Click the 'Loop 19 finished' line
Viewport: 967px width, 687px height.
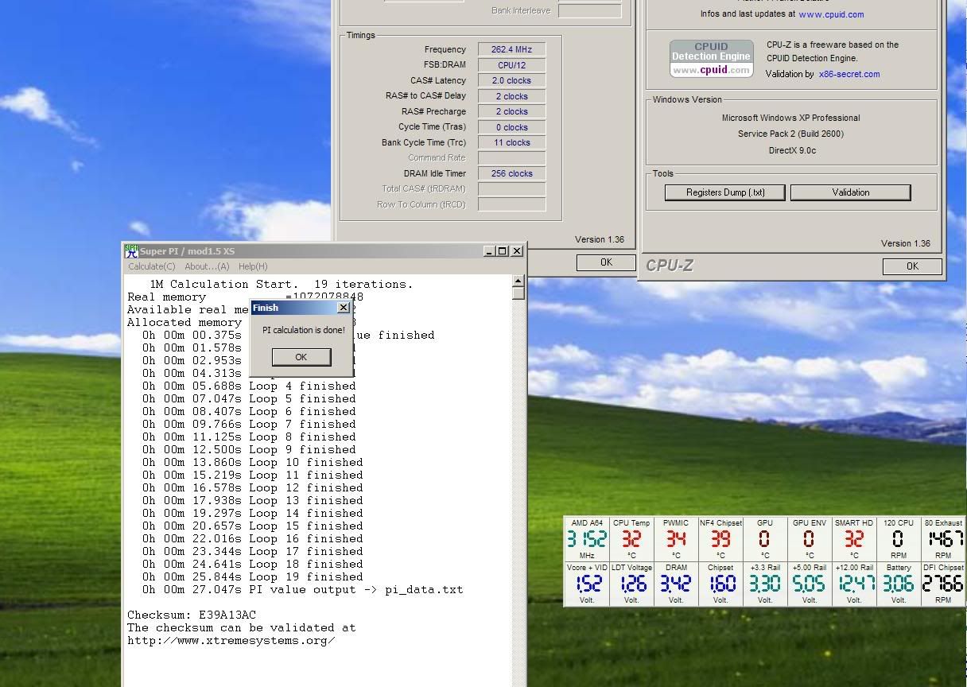point(253,577)
